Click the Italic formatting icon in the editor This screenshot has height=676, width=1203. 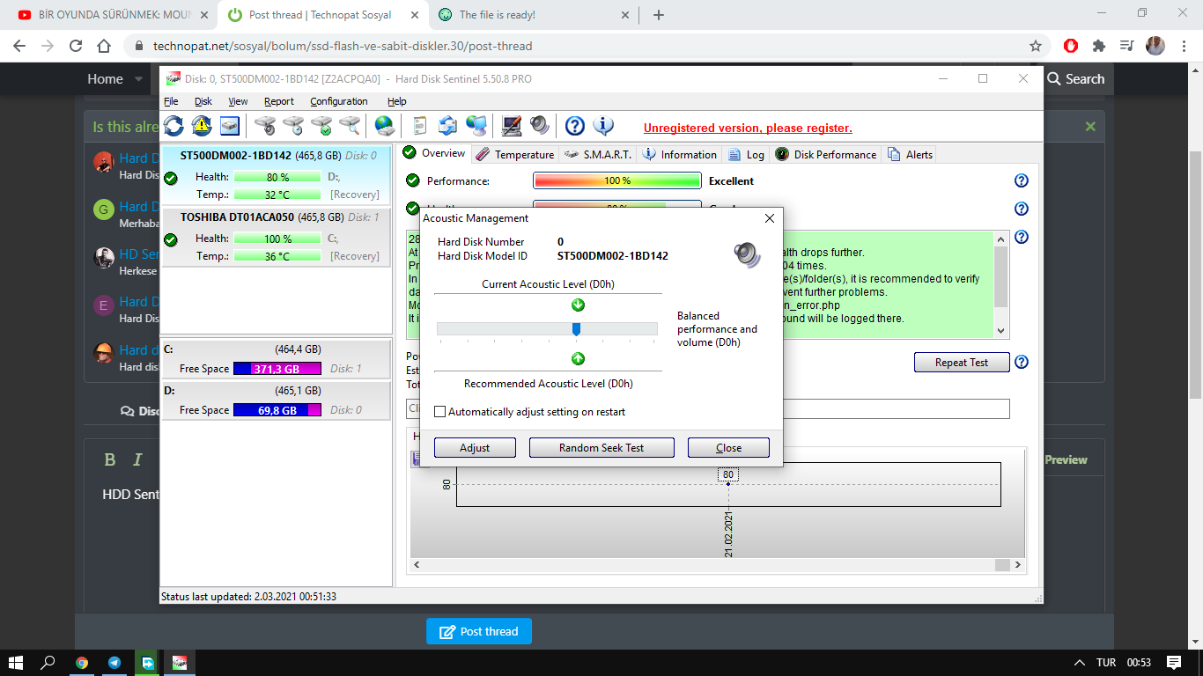point(137,459)
